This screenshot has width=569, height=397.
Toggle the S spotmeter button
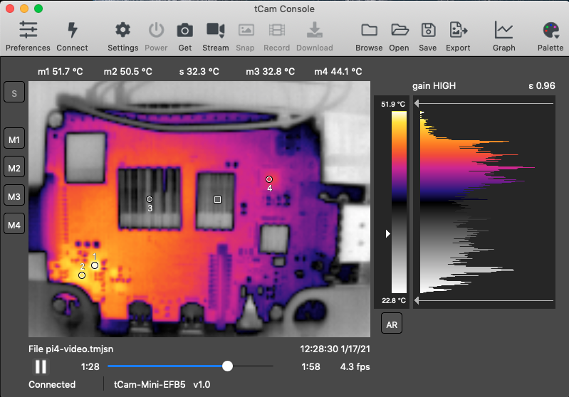tap(14, 92)
